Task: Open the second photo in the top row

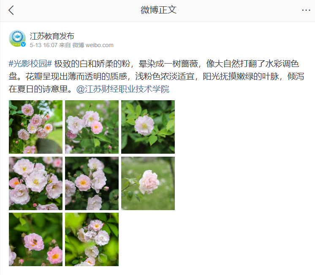Action: tap(92, 127)
